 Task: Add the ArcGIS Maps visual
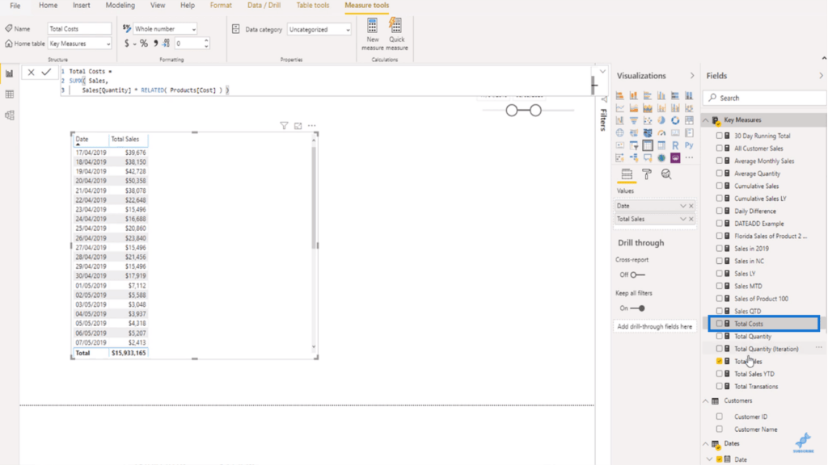(661, 157)
